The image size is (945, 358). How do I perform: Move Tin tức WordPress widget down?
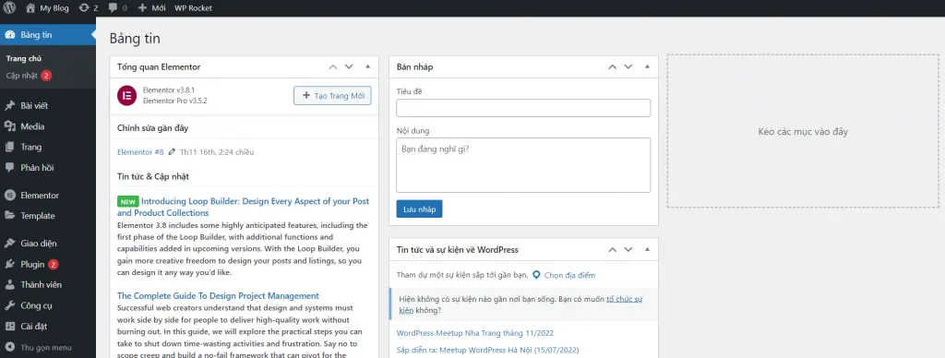coord(628,249)
